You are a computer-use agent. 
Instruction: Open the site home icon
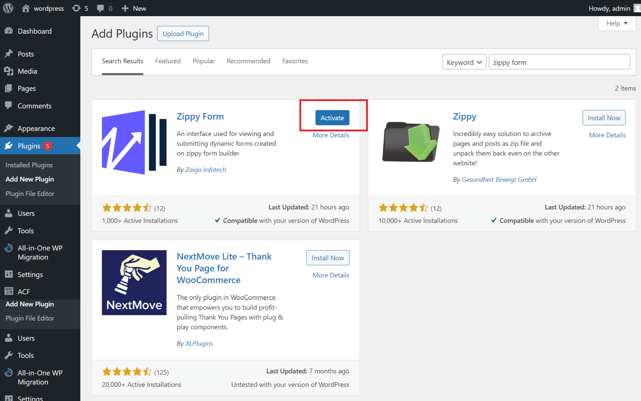[26, 8]
